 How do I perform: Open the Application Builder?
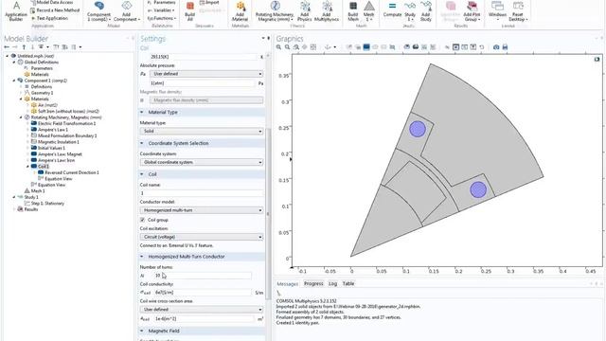(x=16, y=11)
